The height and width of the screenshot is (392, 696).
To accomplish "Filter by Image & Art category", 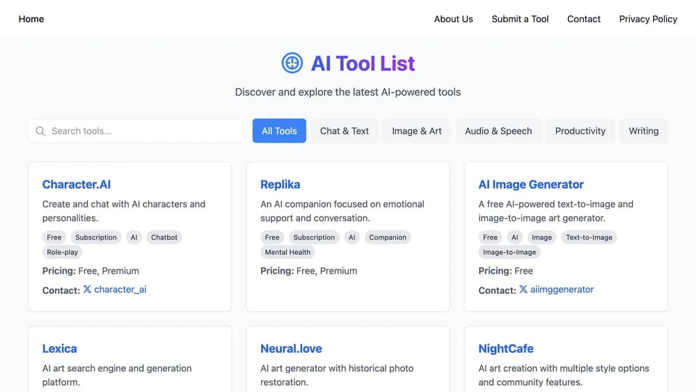I will (x=417, y=130).
